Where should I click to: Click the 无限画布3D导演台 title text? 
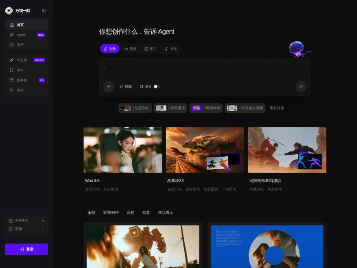(x=265, y=181)
